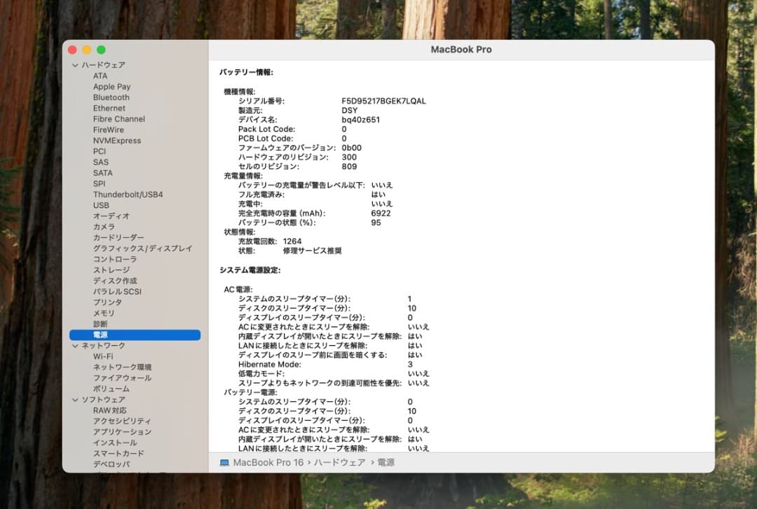Select the メモリ (Memory) section

pyautogui.click(x=103, y=313)
